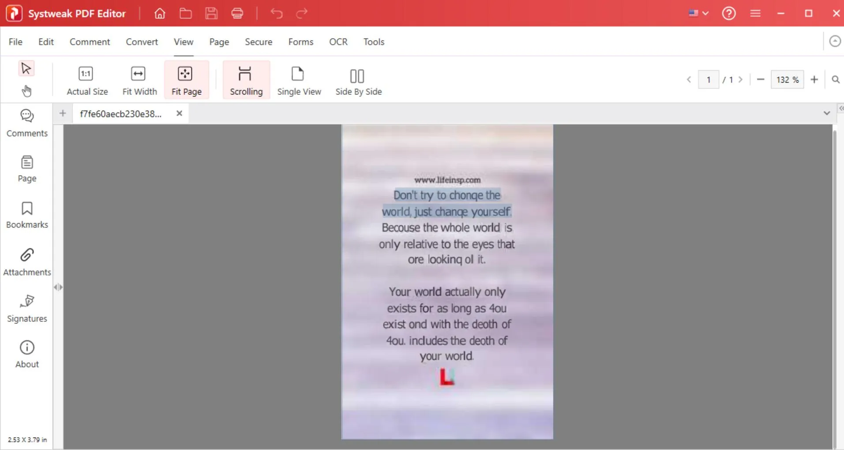Switch to the OCR menu tab

point(338,42)
